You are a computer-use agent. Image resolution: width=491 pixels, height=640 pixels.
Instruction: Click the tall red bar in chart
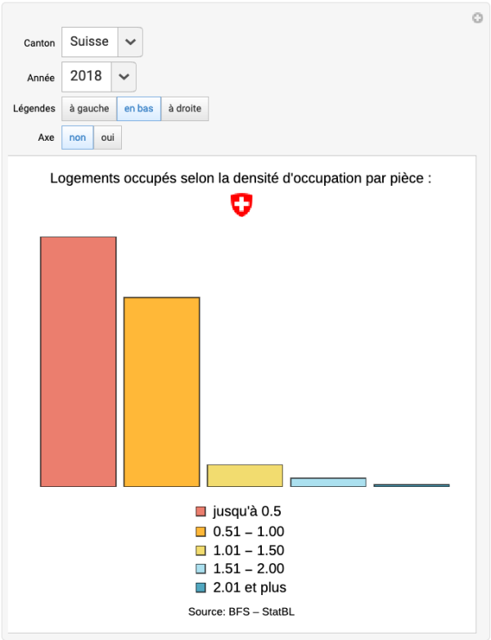pos(79,362)
